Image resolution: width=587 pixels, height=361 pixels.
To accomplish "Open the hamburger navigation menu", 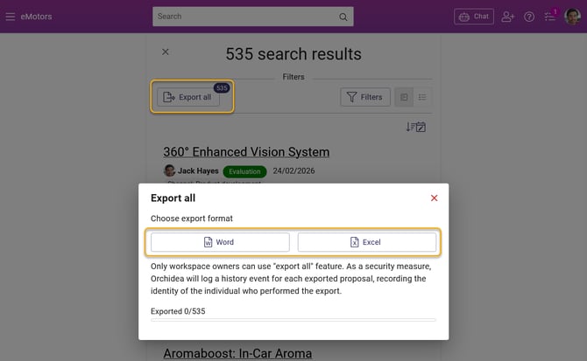I will pyautogui.click(x=11, y=17).
